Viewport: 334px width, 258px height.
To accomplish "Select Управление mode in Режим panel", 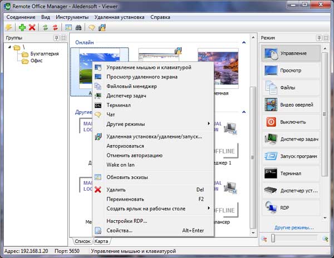I will (291, 53).
